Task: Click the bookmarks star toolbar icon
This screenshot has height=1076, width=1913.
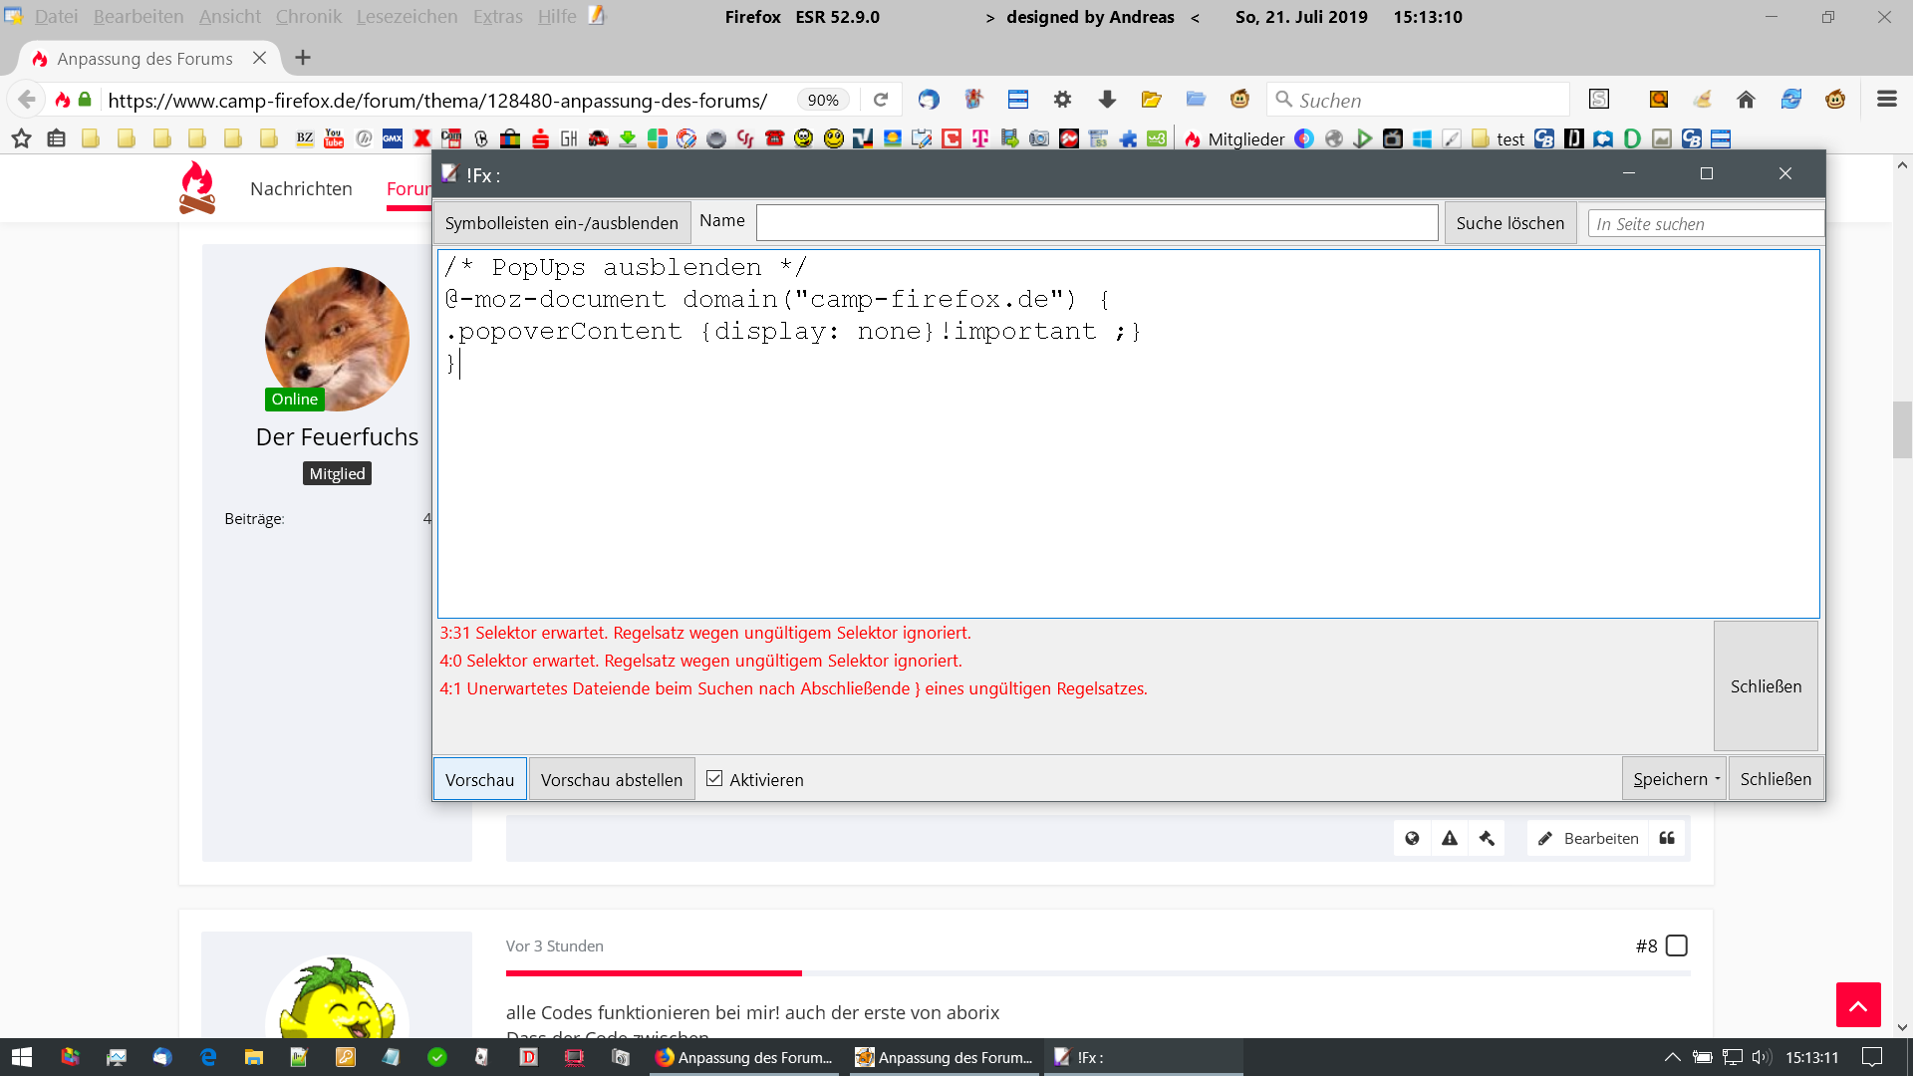Action: (21, 138)
